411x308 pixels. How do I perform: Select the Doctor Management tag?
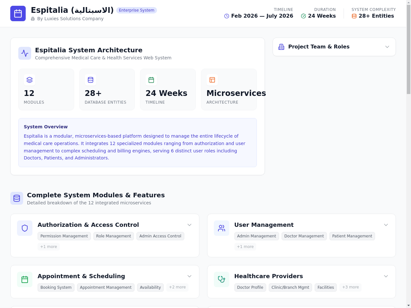304,236
